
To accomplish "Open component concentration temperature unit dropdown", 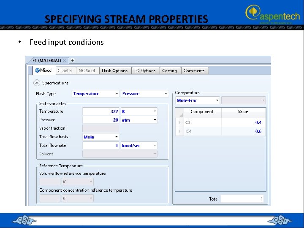I will click(x=78, y=198).
